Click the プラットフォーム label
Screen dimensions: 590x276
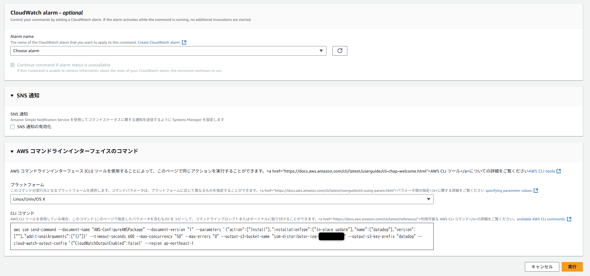(27, 185)
